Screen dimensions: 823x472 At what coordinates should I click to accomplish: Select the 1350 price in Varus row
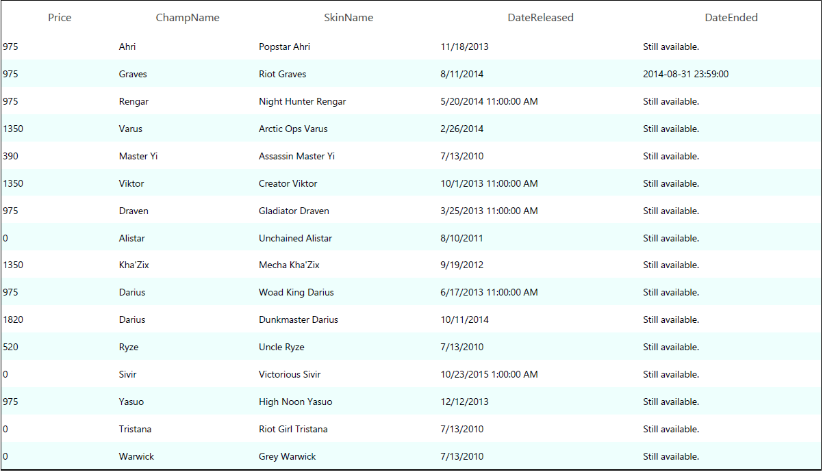14,129
